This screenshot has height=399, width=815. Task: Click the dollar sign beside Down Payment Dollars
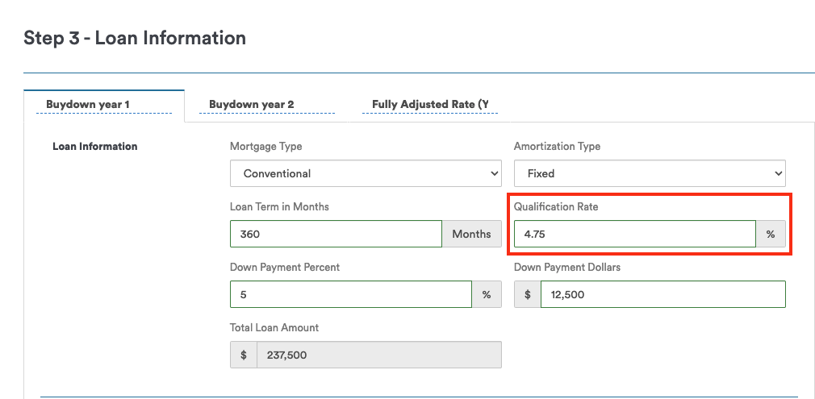528,294
